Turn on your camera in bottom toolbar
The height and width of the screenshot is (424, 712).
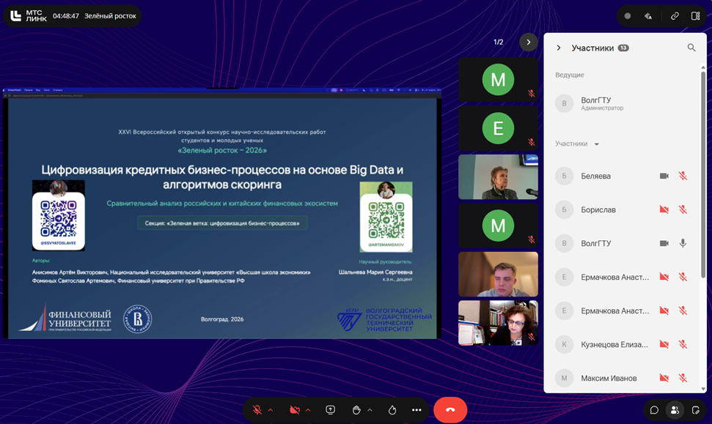294,410
